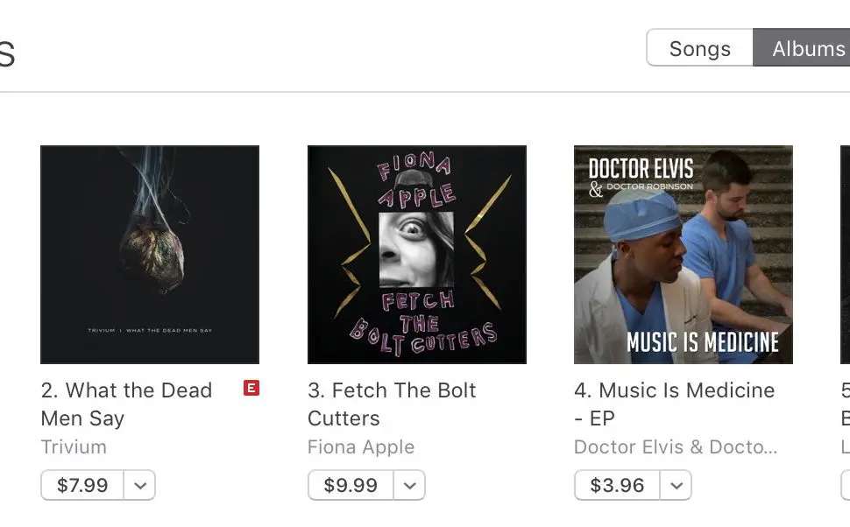Click the fifth album's cut-off price button
The height and width of the screenshot is (527, 850).
(x=846, y=485)
